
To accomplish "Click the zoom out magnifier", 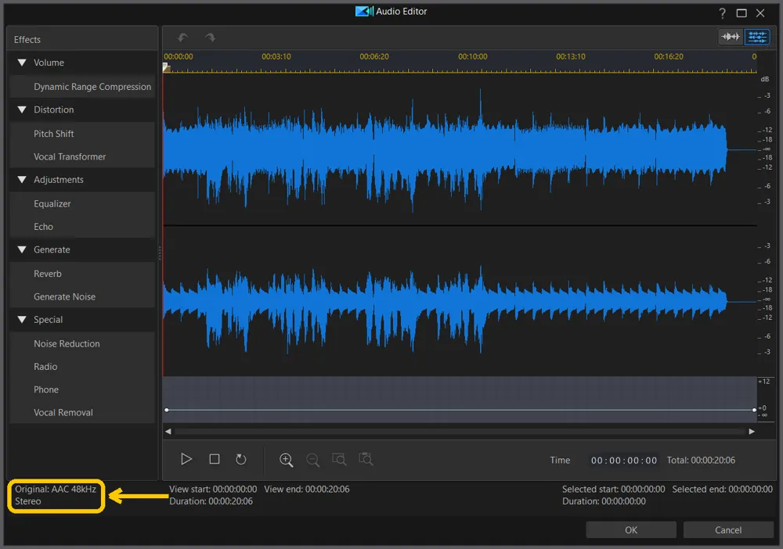I will [312, 460].
